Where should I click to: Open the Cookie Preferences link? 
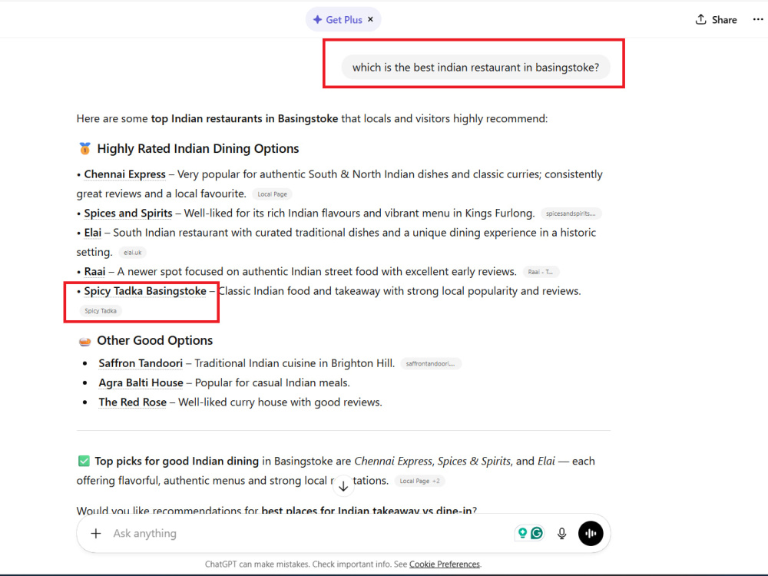[444, 564]
